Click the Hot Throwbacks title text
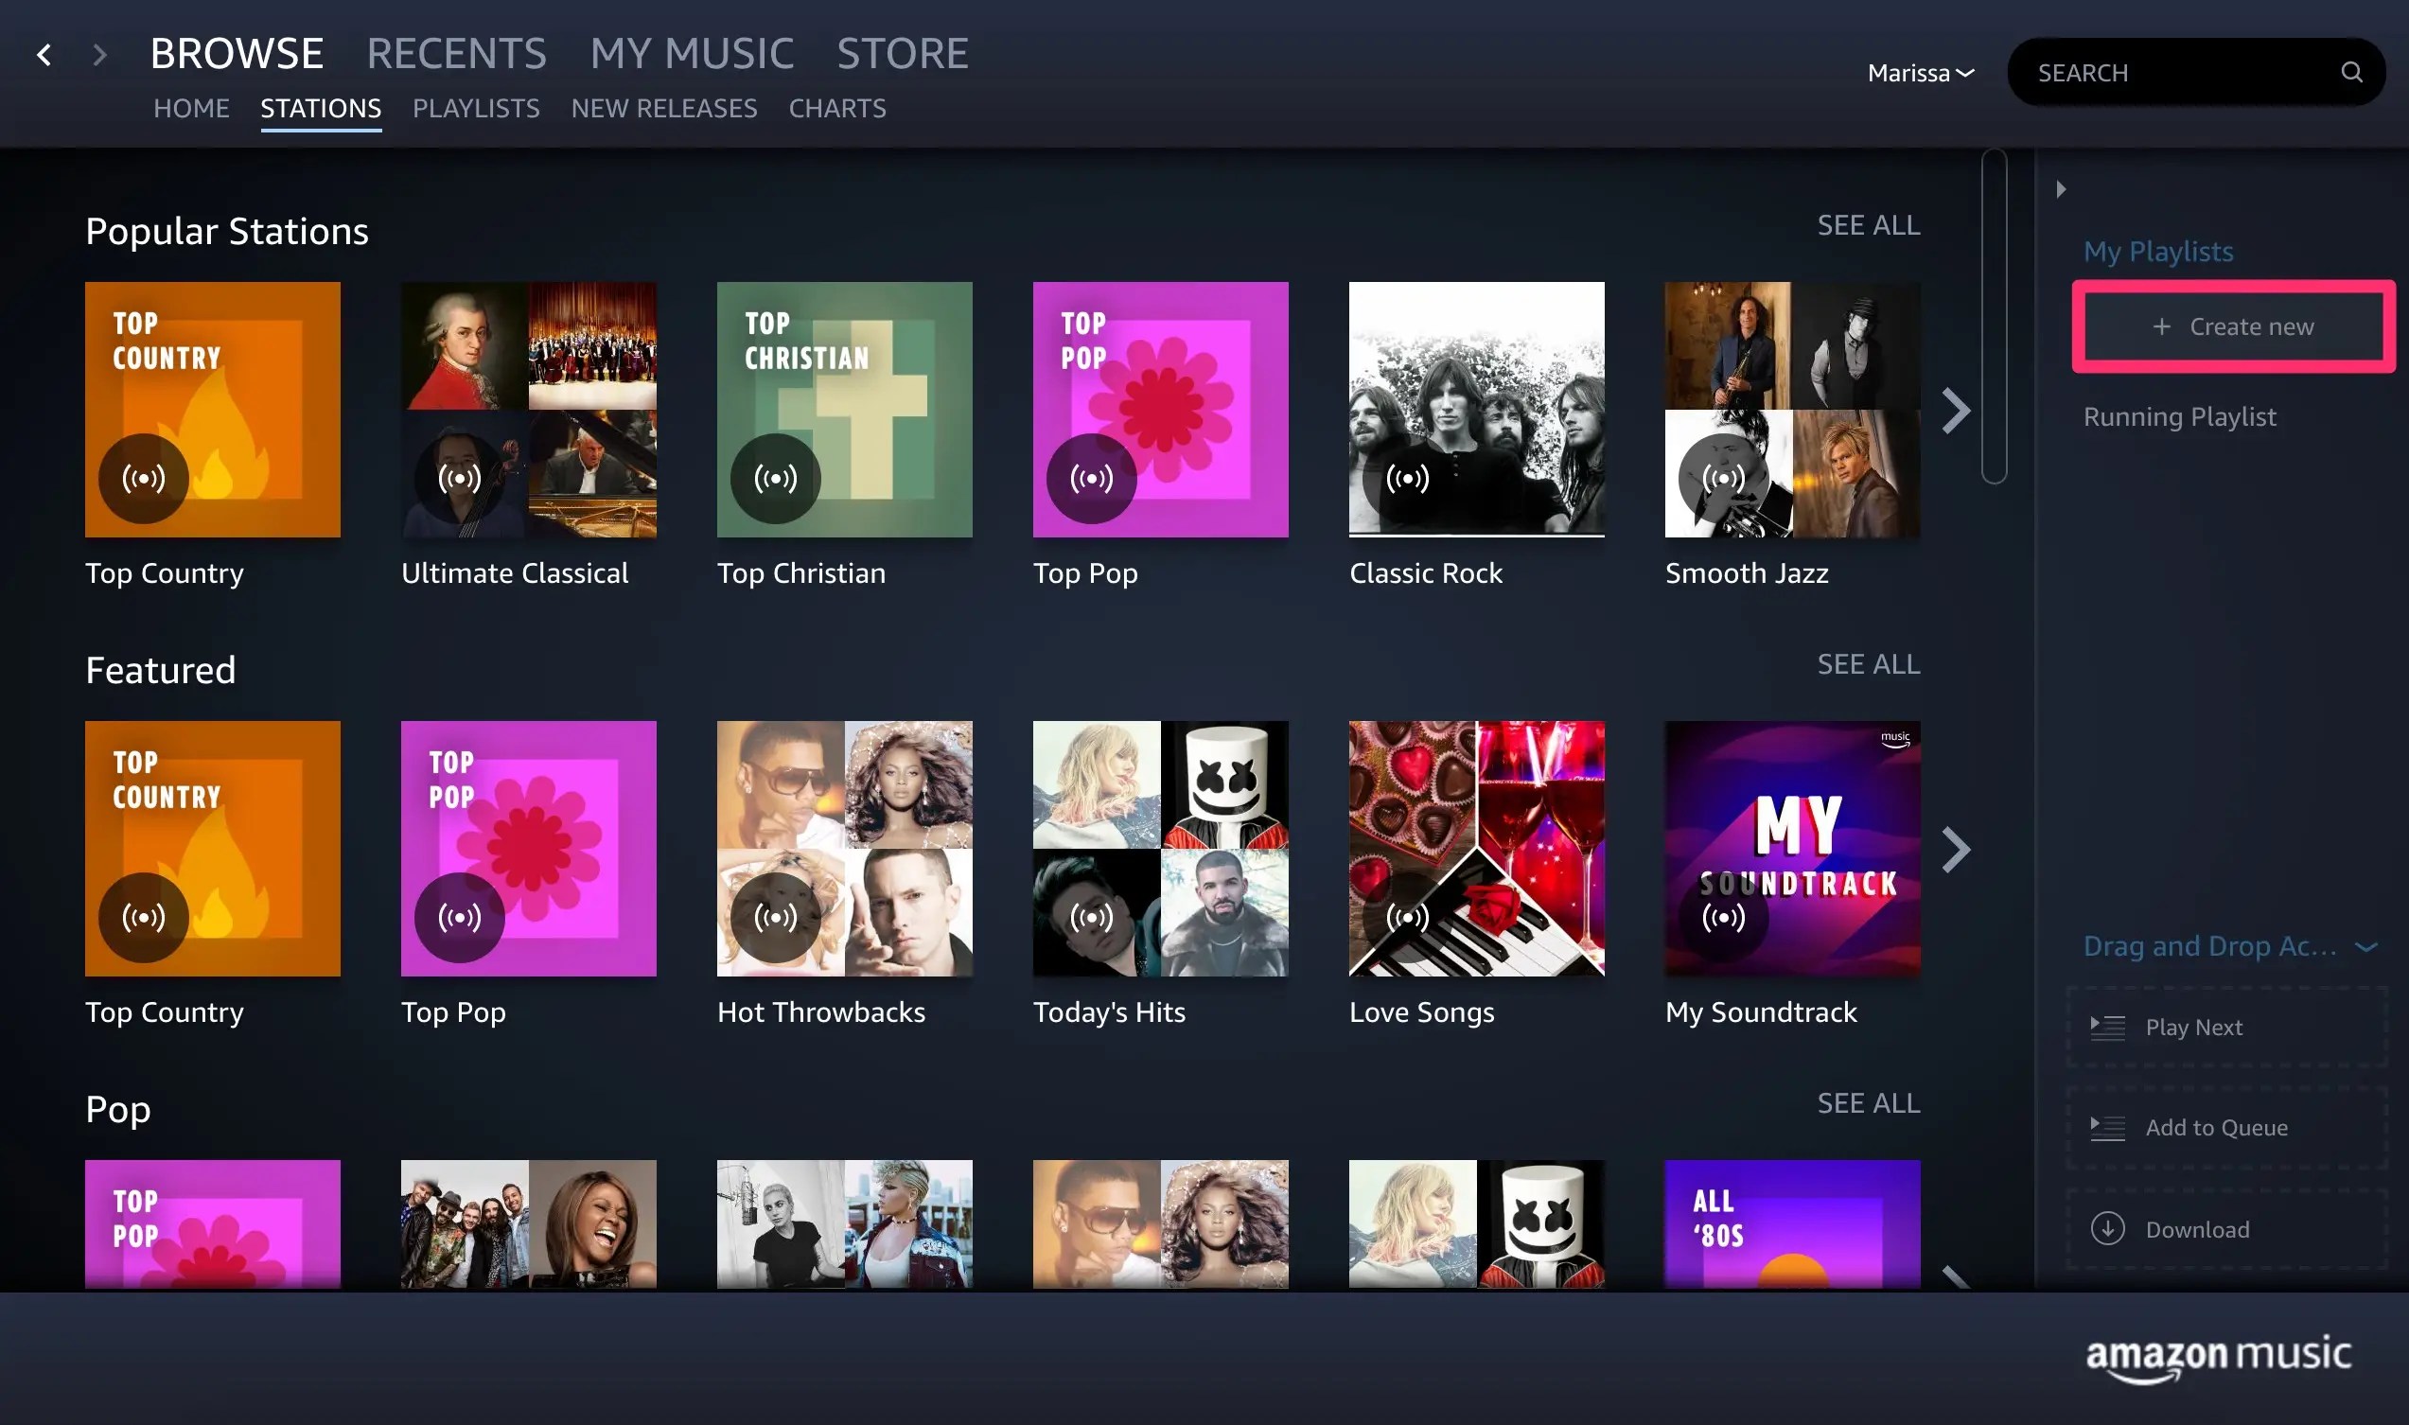 (821, 1012)
